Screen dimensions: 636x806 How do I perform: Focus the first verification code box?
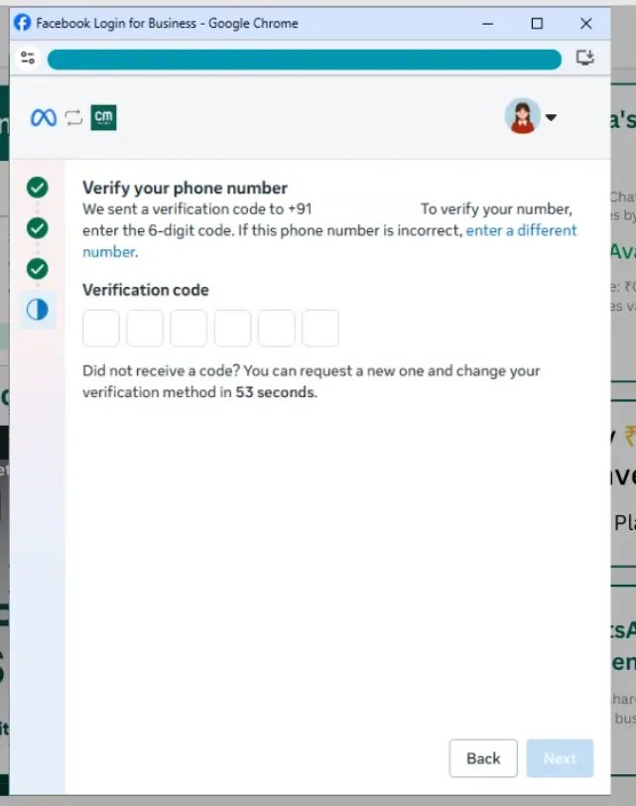pyautogui.click(x=101, y=328)
